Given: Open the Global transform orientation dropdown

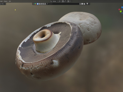Looking at the screenshot, I should pyautogui.click(x=54, y=1).
